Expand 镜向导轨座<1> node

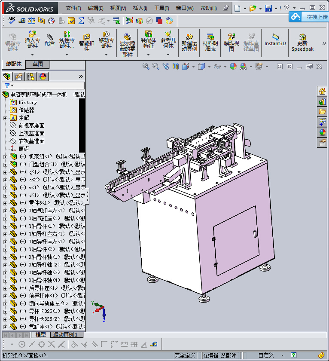click(x=5, y=304)
